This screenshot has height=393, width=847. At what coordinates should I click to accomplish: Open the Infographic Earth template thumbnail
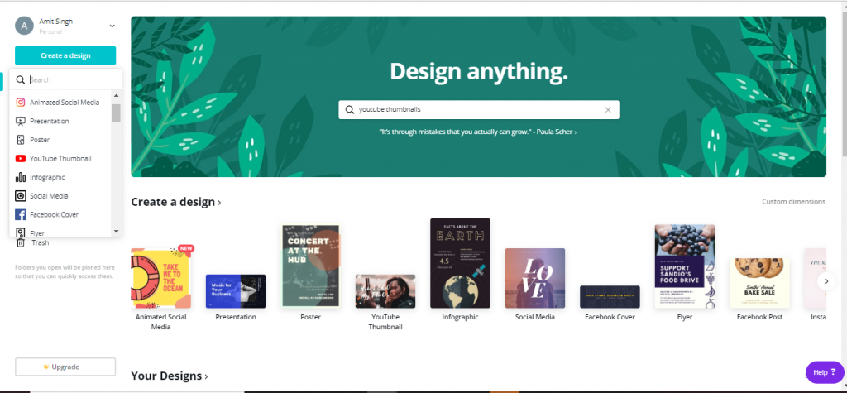pos(460,263)
